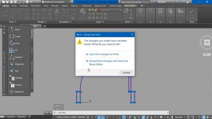Open the Parametric ribbon tab
The height and width of the screenshot is (119, 212).
(x=36, y=6)
